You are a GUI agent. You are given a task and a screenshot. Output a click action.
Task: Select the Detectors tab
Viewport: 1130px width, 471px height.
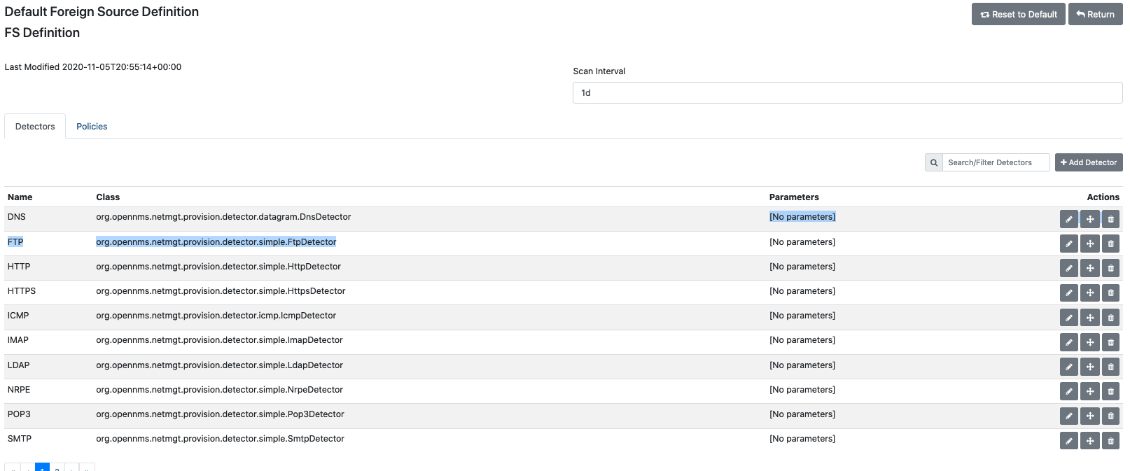tap(35, 127)
